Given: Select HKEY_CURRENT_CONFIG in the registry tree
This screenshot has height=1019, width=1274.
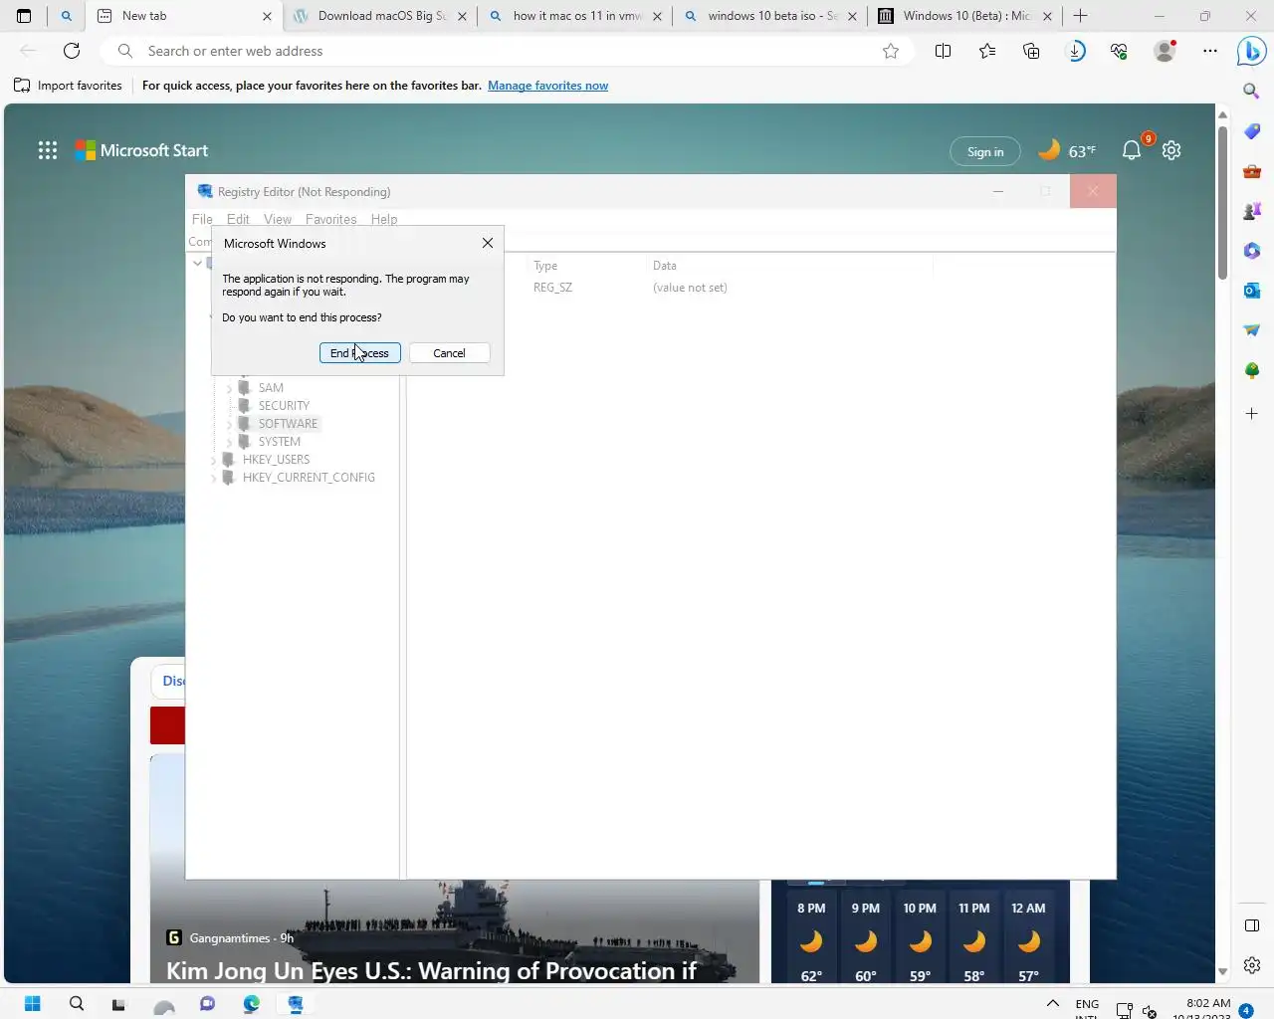Looking at the screenshot, I should click(x=309, y=478).
